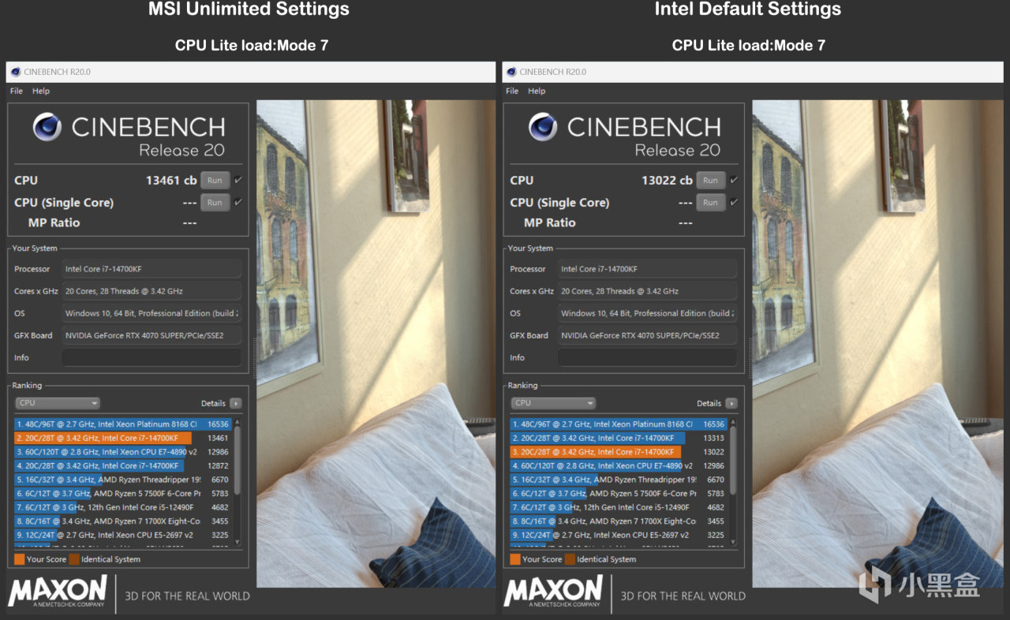The height and width of the screenshot is (620, 1010).
Task: Select Ryzen 7 1700X row in MSI Unlimited window
Action: (122, 521)
